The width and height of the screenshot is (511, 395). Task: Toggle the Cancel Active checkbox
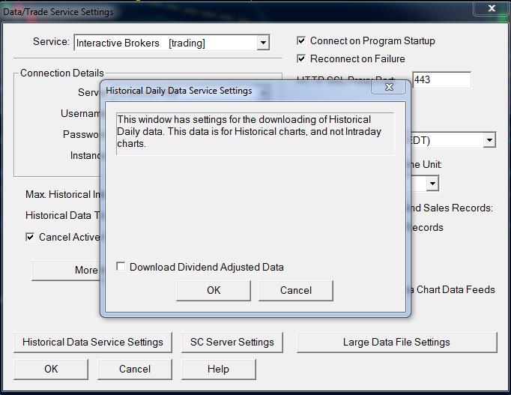[x=30, y=237]
